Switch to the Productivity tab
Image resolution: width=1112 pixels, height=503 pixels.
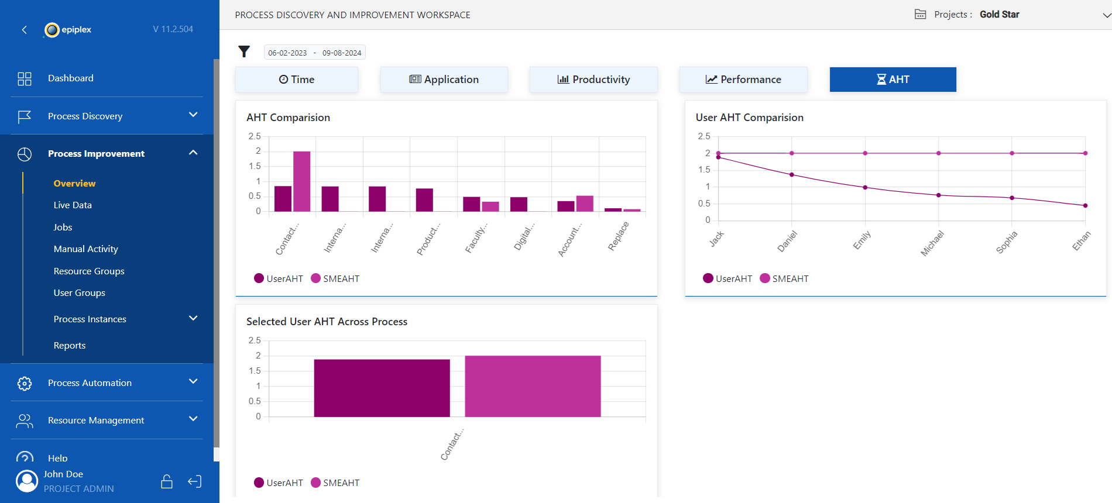pyautogui.click(x=593, y=80)
